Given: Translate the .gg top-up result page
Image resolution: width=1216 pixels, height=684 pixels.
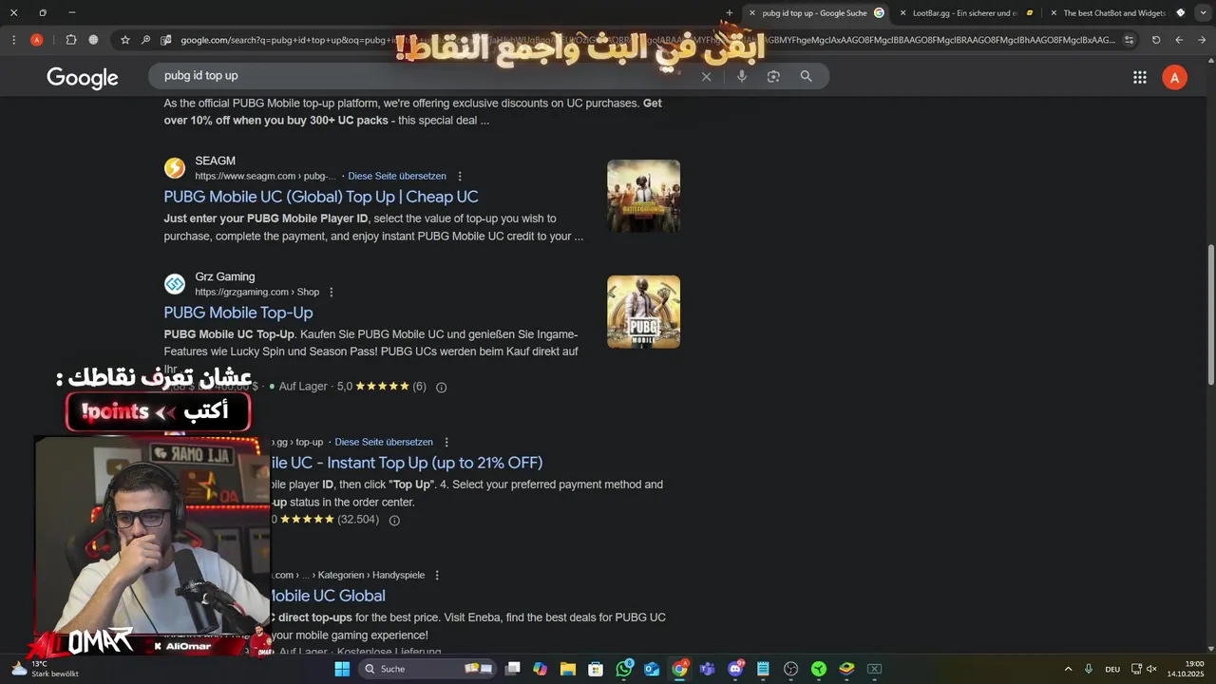Looking at the screenshot, I should 384,442.
